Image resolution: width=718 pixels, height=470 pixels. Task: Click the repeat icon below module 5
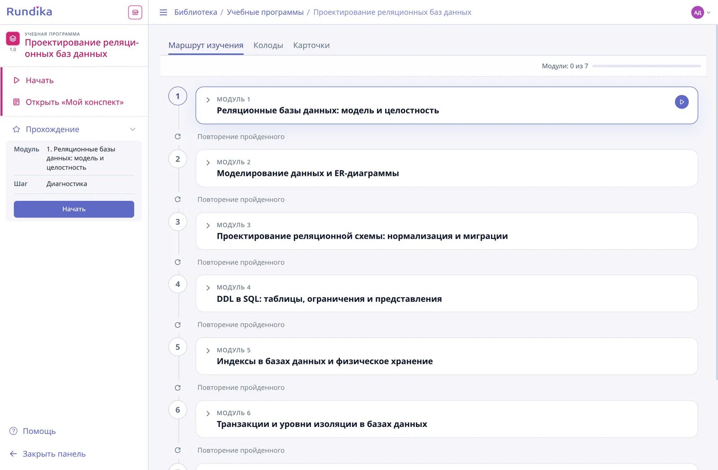178,387
